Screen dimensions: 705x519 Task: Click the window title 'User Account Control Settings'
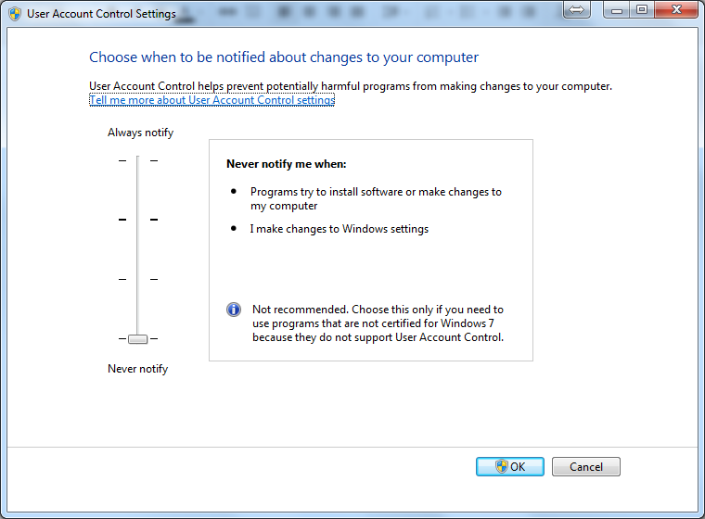pyautogui.click(x=101, y=14)
